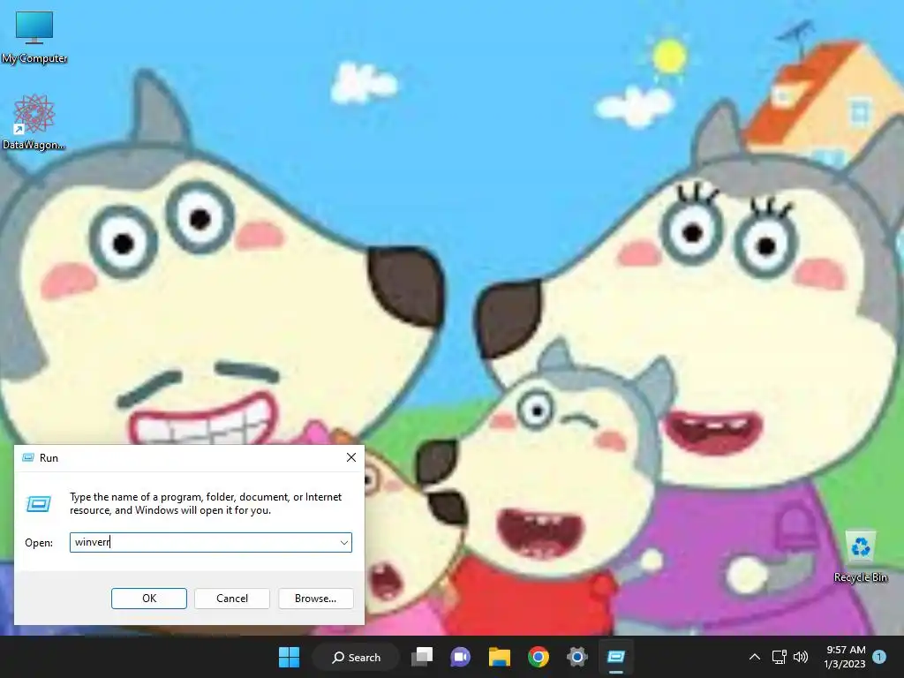Viewport: 904px width, 678px height.
Task: Select the DataWagon desktop shortcut
Action: [x=34, y=122]
